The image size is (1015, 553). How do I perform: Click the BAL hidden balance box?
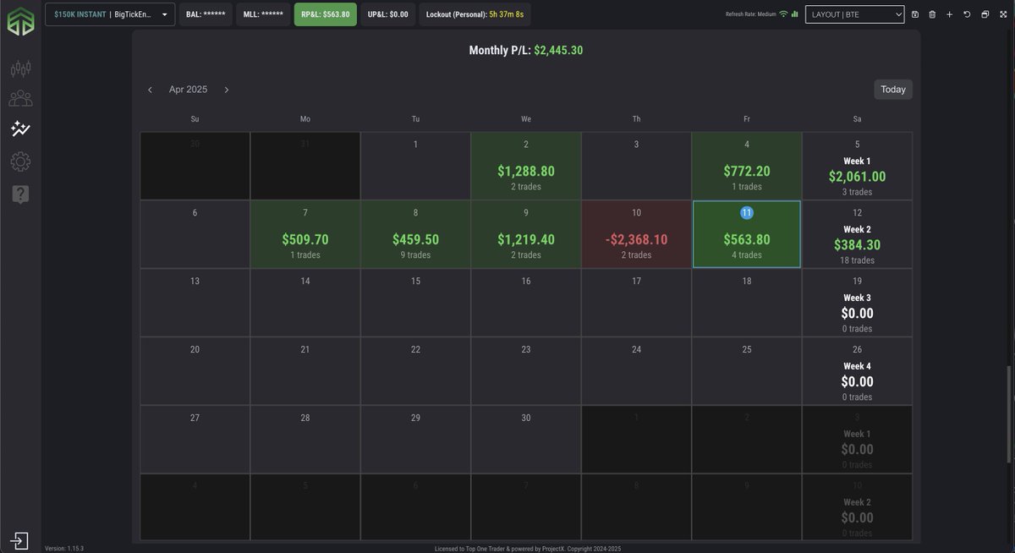[x=206, y=14]
